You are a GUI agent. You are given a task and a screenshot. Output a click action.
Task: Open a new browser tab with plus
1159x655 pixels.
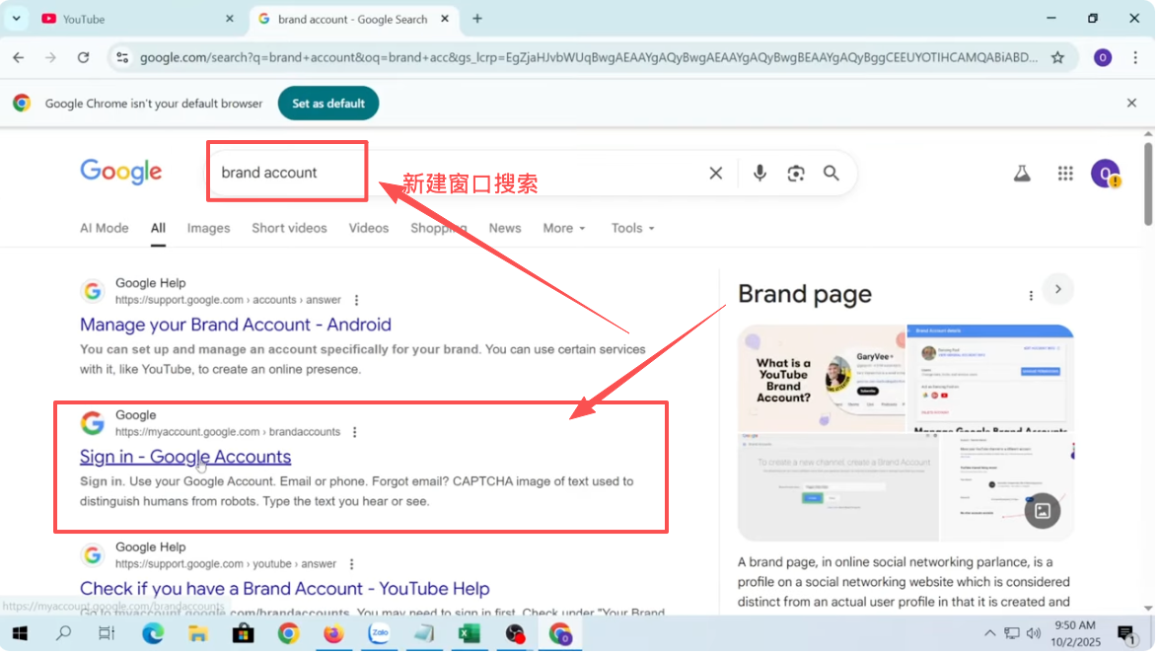coord(478,19)
